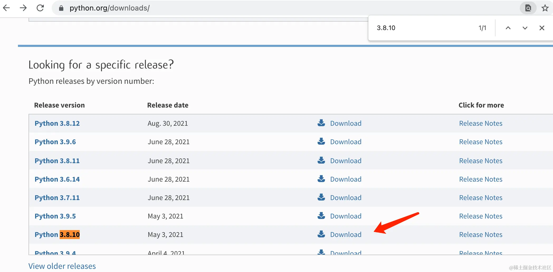Click the download icon for Python 3.8.12

click(321, 123)
